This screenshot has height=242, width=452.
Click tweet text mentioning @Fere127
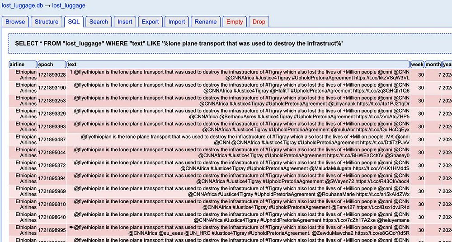coord(238,205)
